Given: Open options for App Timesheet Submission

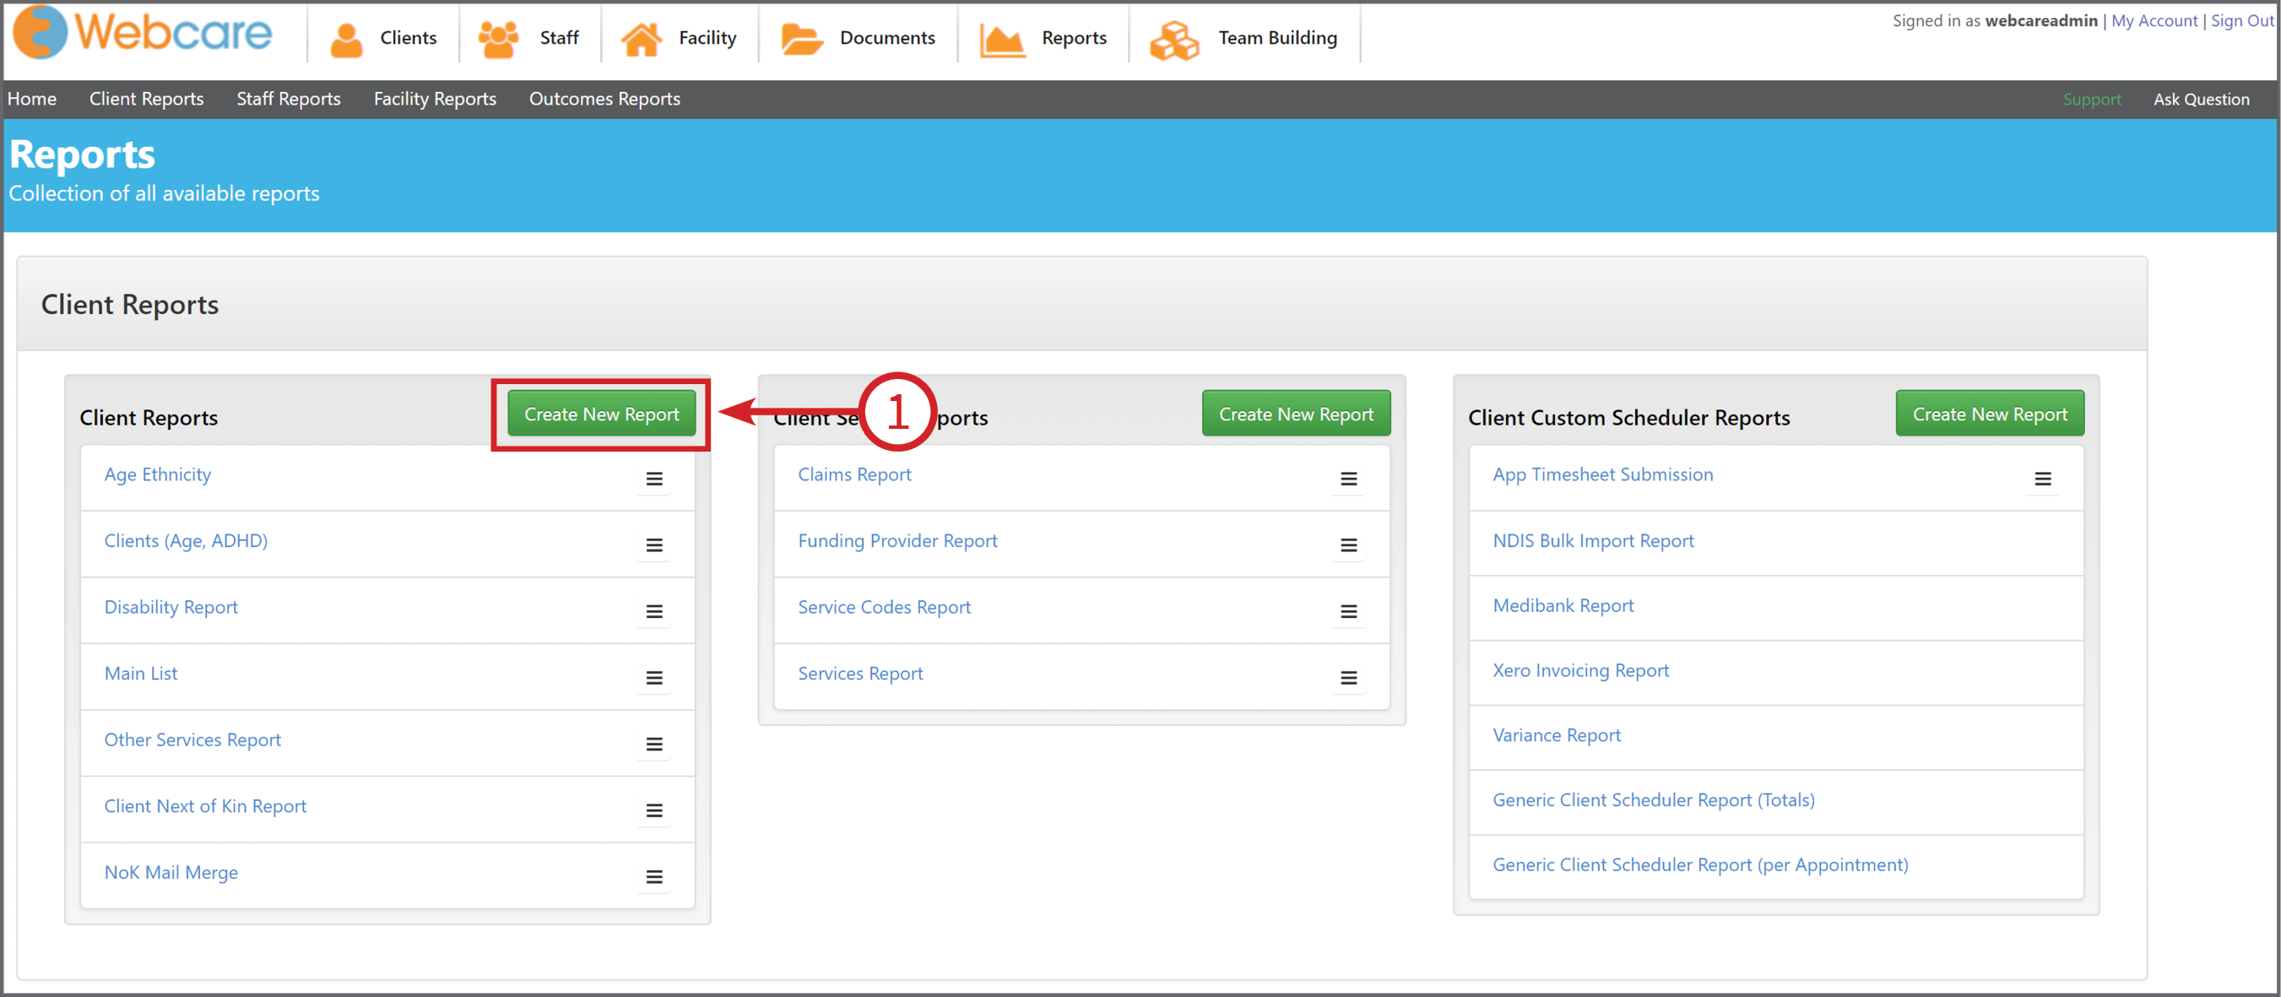Looking at the screenshot, I should (x=2044, y=478).
